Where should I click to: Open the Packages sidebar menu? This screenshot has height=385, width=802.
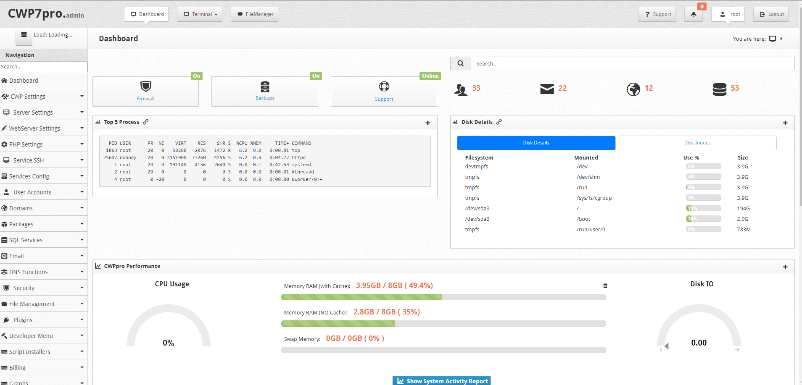44,224
